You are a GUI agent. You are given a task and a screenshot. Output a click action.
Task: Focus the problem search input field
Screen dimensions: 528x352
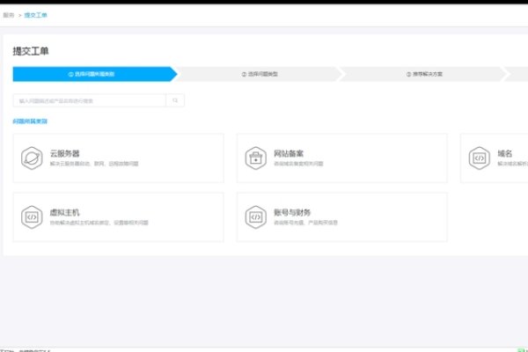coord(90,100)
